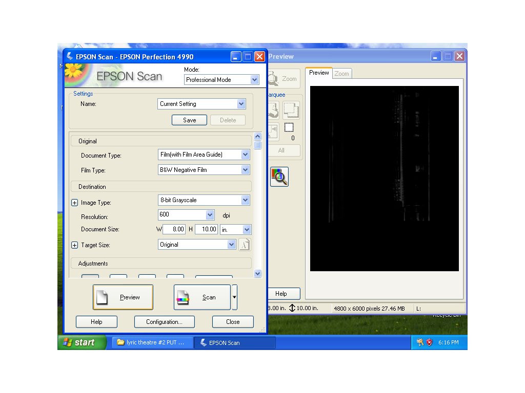Click the All marquees button
Image resolution: width=525 pixels, height=393 pixels.
(x=284, y=150)
